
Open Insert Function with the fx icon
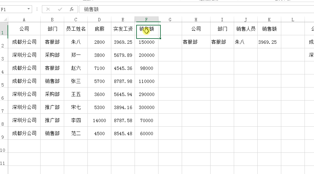[72, 9]
